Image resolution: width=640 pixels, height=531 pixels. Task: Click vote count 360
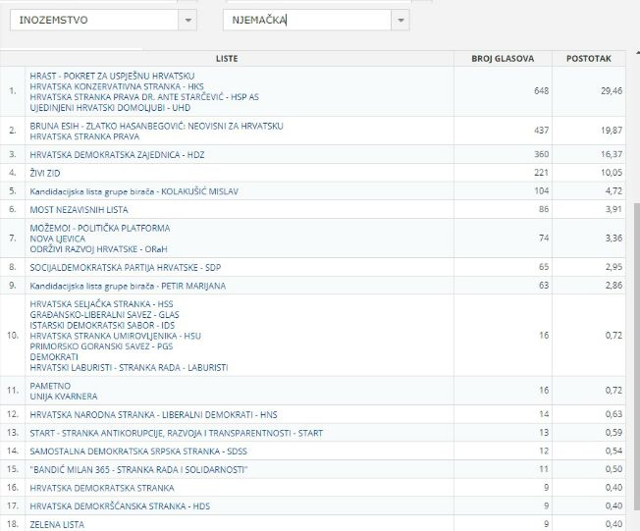[x=541, y=154]
